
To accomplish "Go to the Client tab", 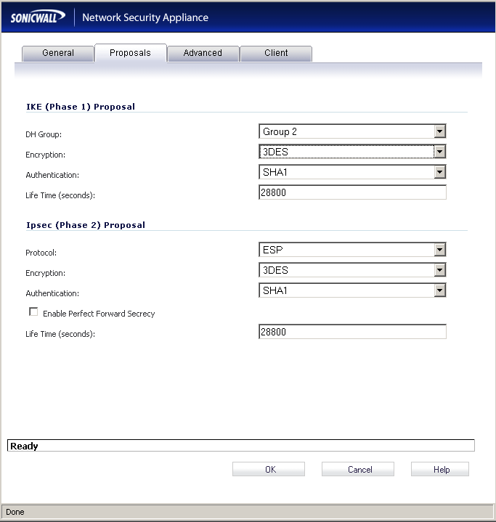I will click(276, 53).
